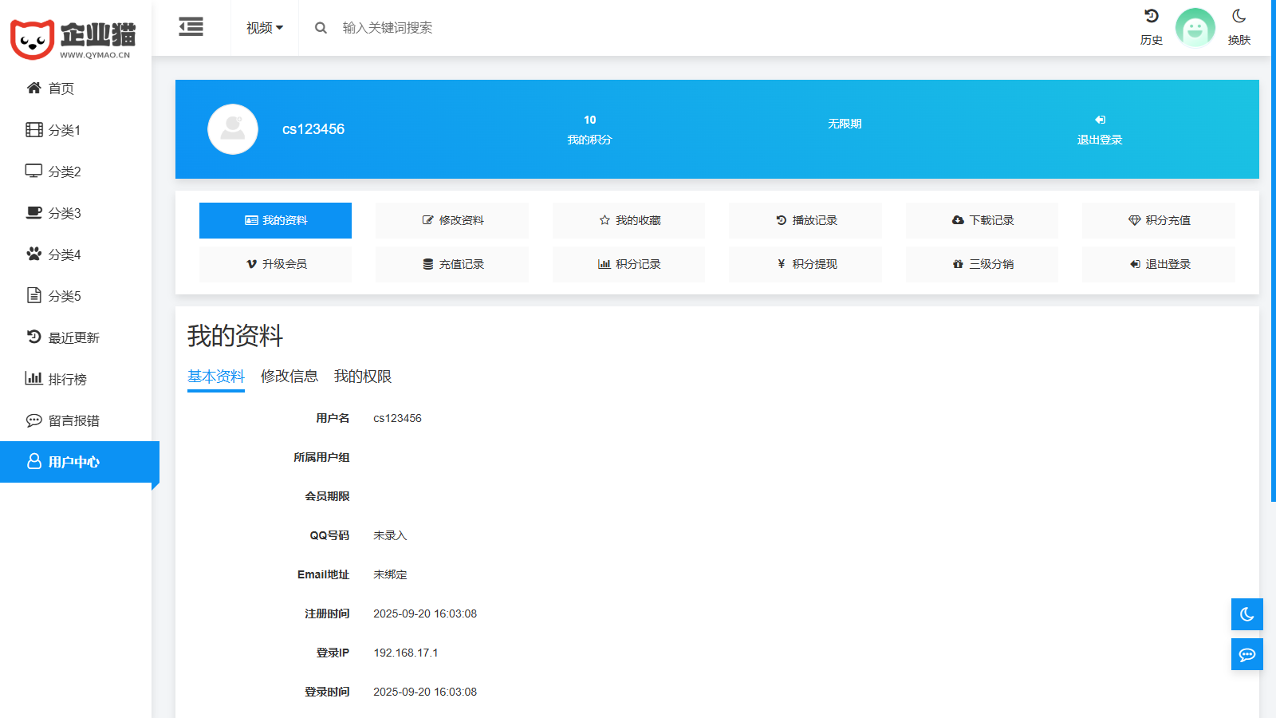The image size is (1276, 718).
Task: Collapse sidebar with the hamburger menu icon
Action: pyautogui.click(x=191, y=27)
